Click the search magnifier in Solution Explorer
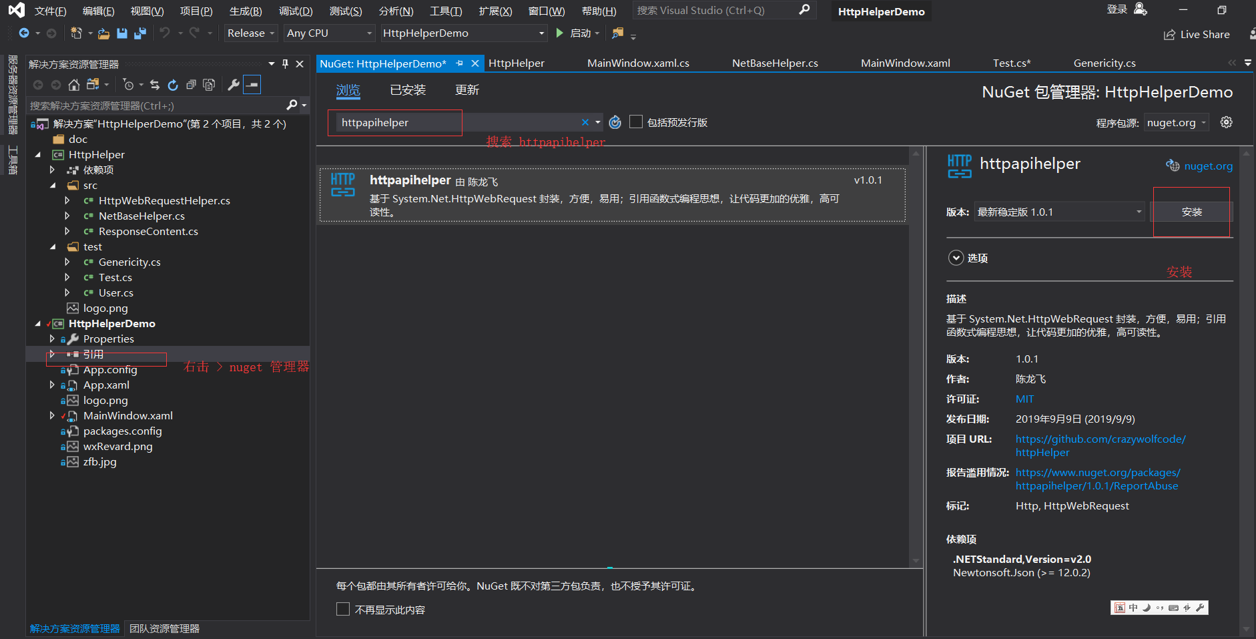This screenshot has height=639, width=1256. (292, 105)
